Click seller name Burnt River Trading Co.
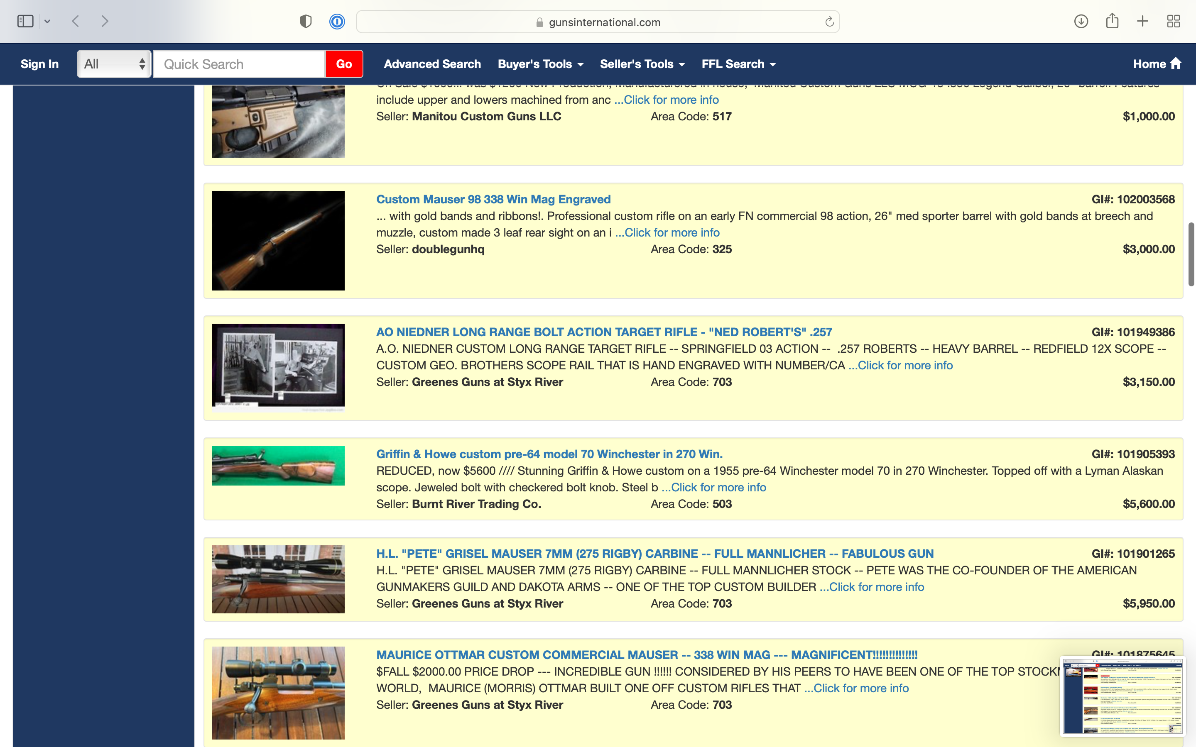 [476, 504]
